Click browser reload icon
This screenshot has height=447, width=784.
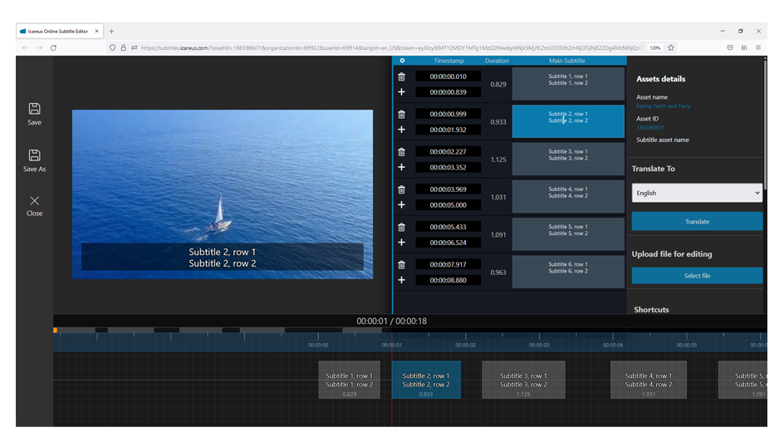click(x=53, y=48)
